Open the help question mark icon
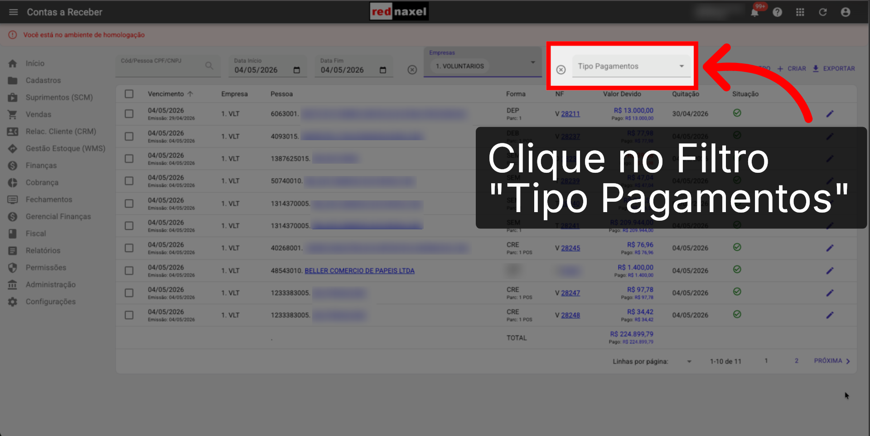Image resolution: width=870 pixels, height=436 pixels. coord(778,12)
